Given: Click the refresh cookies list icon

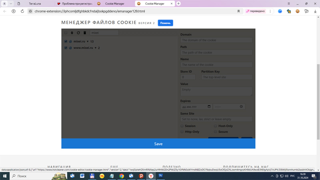Looking at the screenshot, I should click(78, 33).
